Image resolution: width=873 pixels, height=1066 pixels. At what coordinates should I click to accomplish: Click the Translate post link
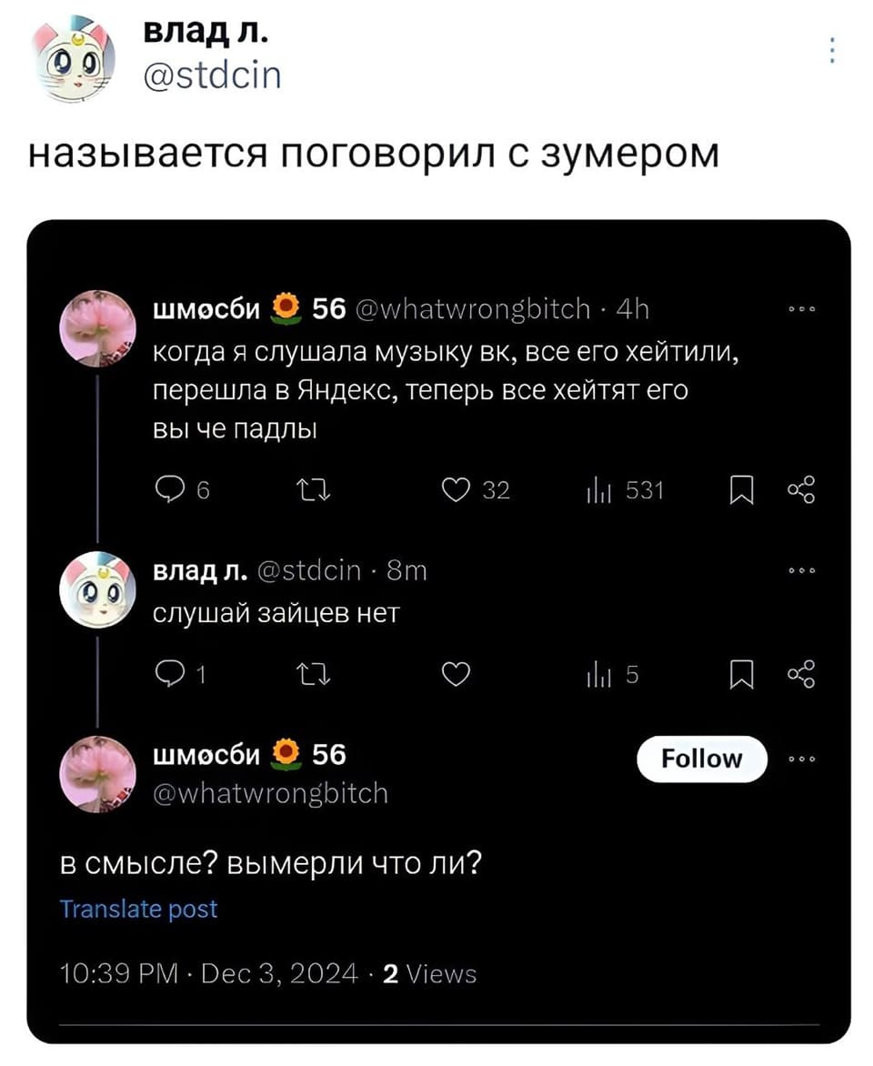point(138,909)
